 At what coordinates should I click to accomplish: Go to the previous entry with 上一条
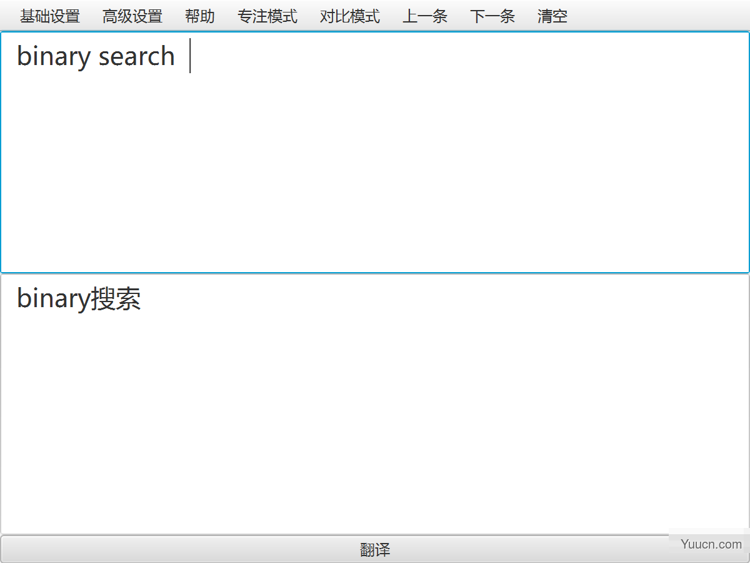click(425, 16)
